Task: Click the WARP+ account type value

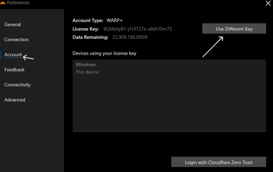Action: coord(114,20)
